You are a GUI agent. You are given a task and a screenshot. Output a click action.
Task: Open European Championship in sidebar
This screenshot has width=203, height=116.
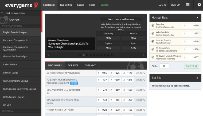point(20,40)
